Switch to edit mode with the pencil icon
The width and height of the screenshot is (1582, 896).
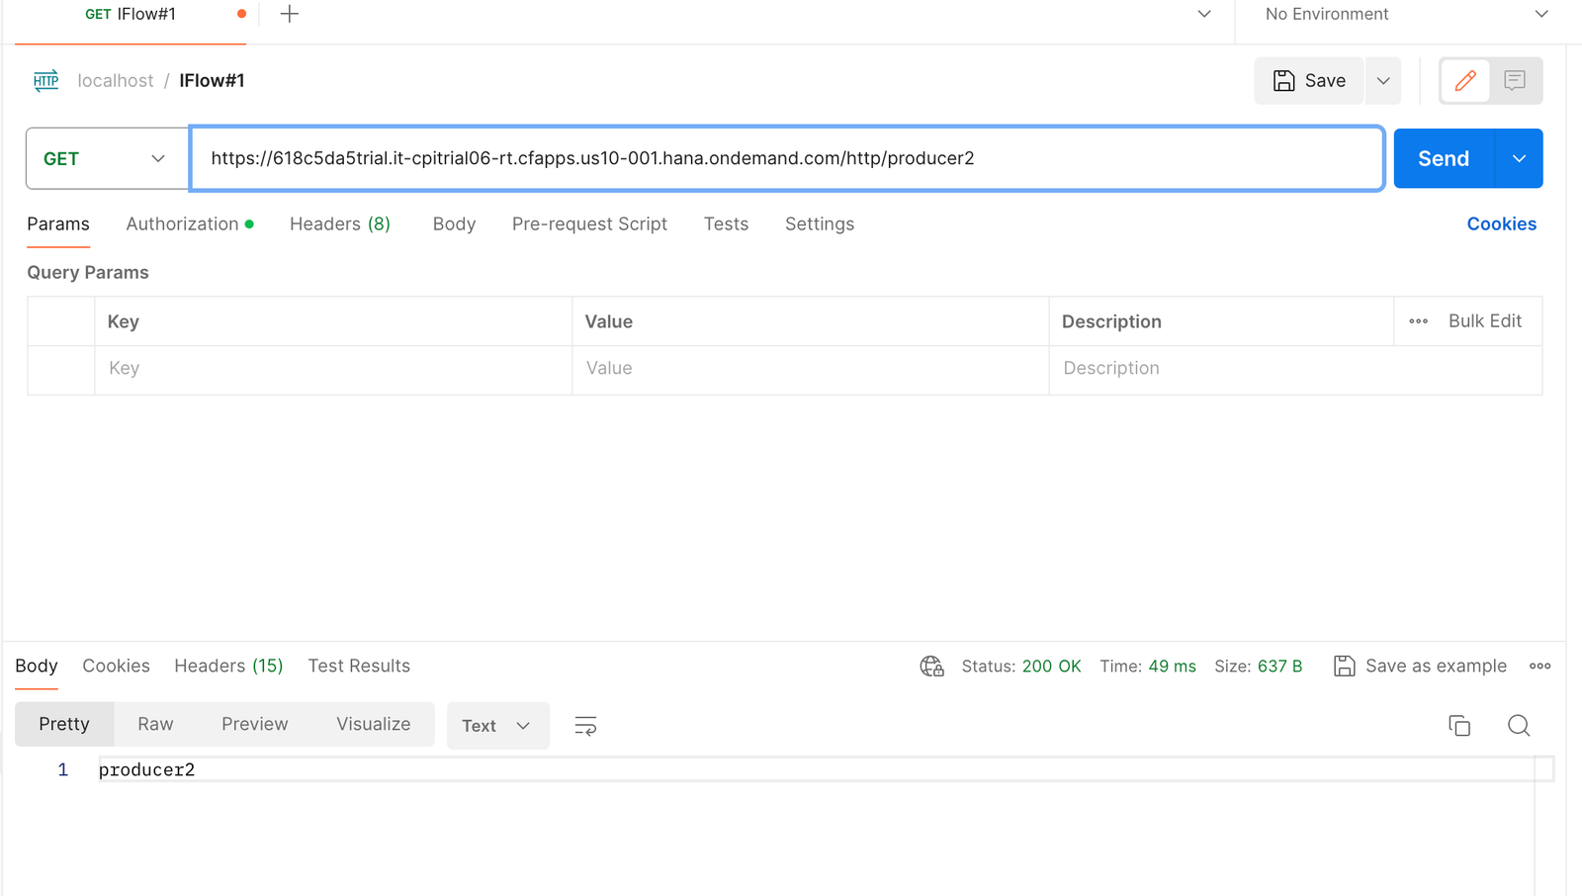pyautogui.click(x=1465, y=80)
